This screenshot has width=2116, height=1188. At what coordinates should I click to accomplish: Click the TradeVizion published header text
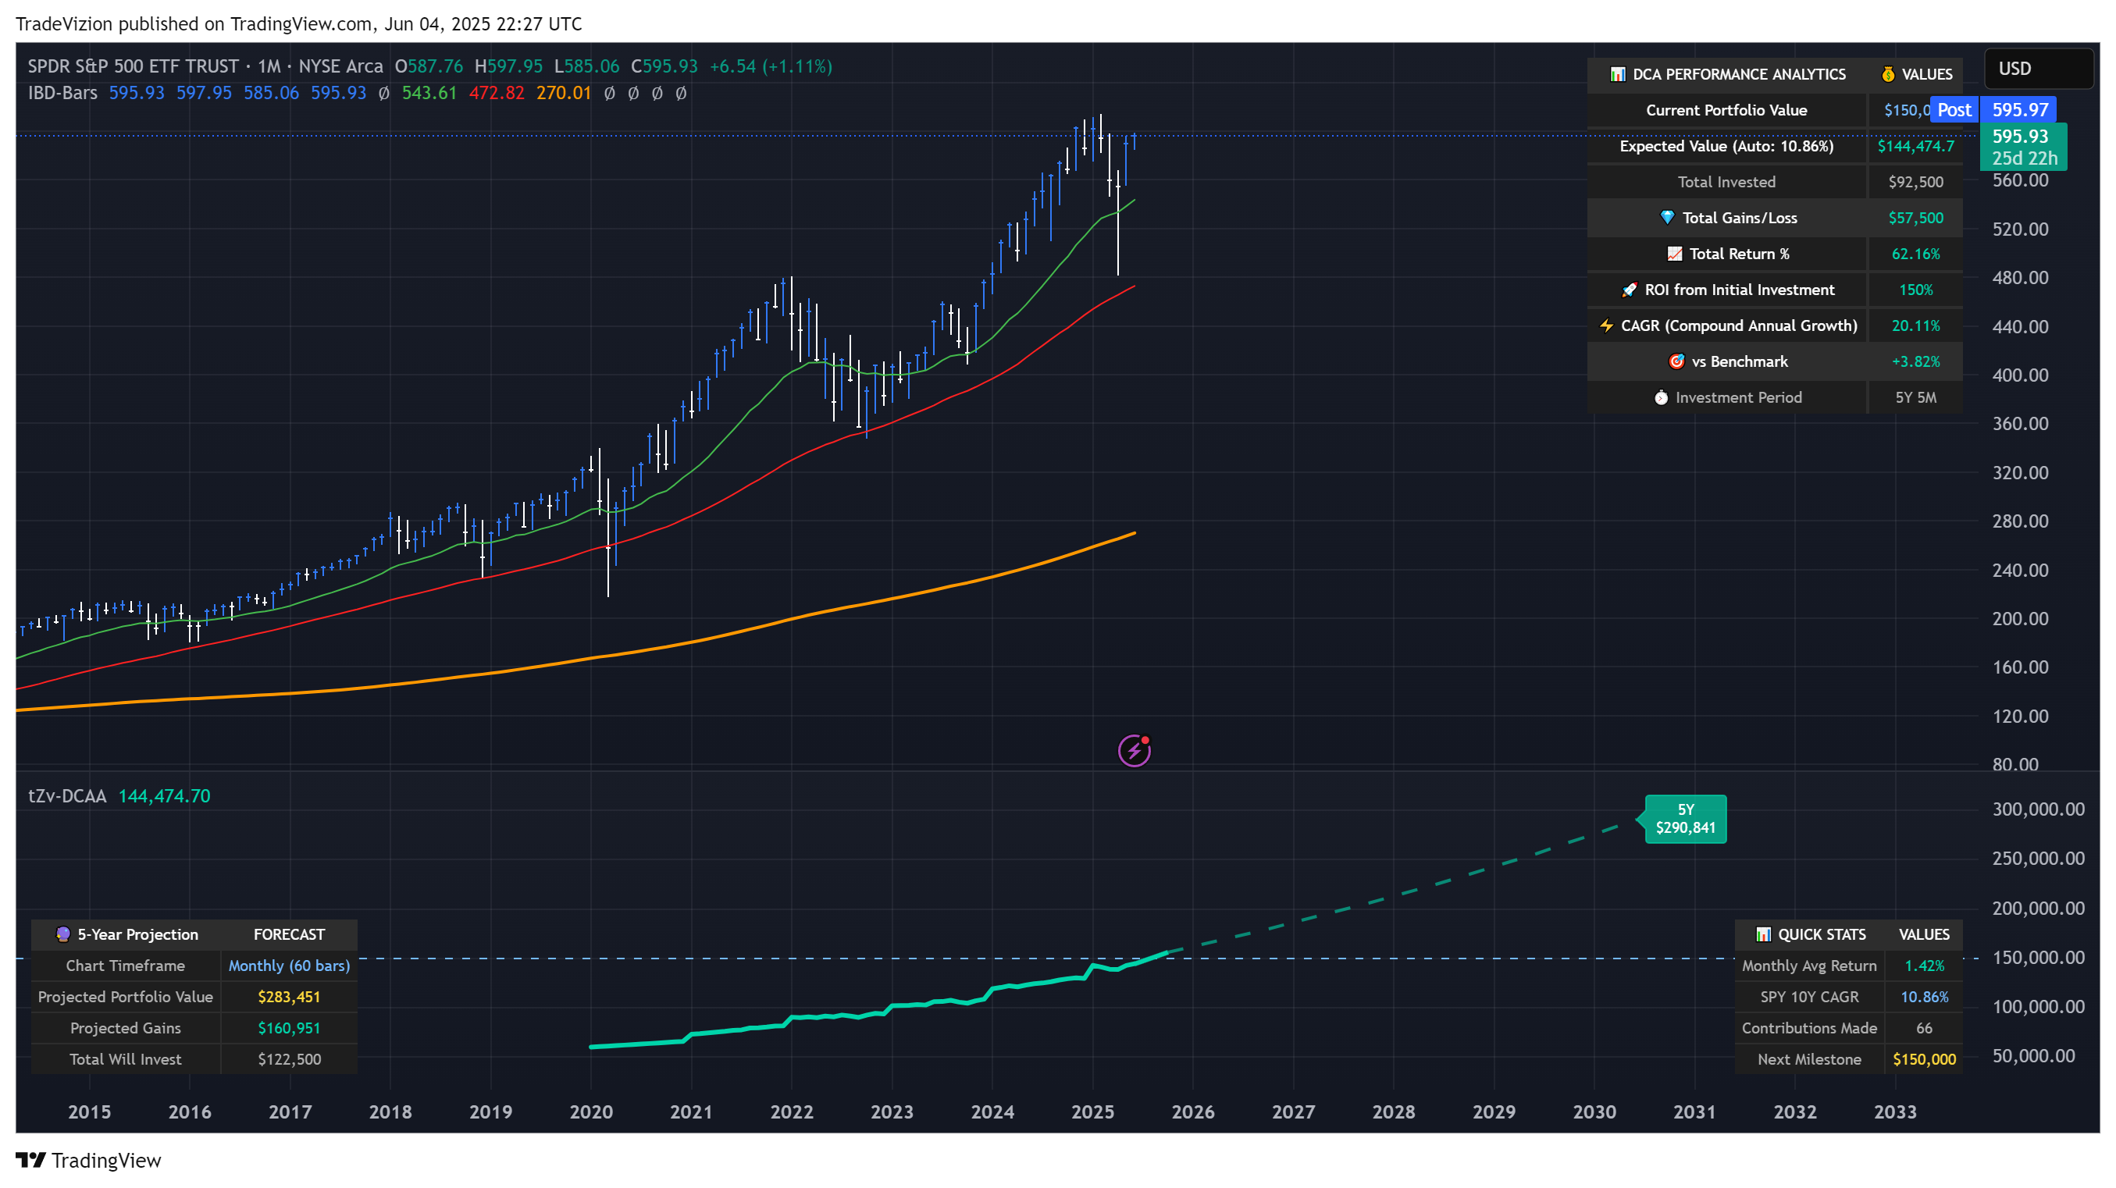point(298,24)
